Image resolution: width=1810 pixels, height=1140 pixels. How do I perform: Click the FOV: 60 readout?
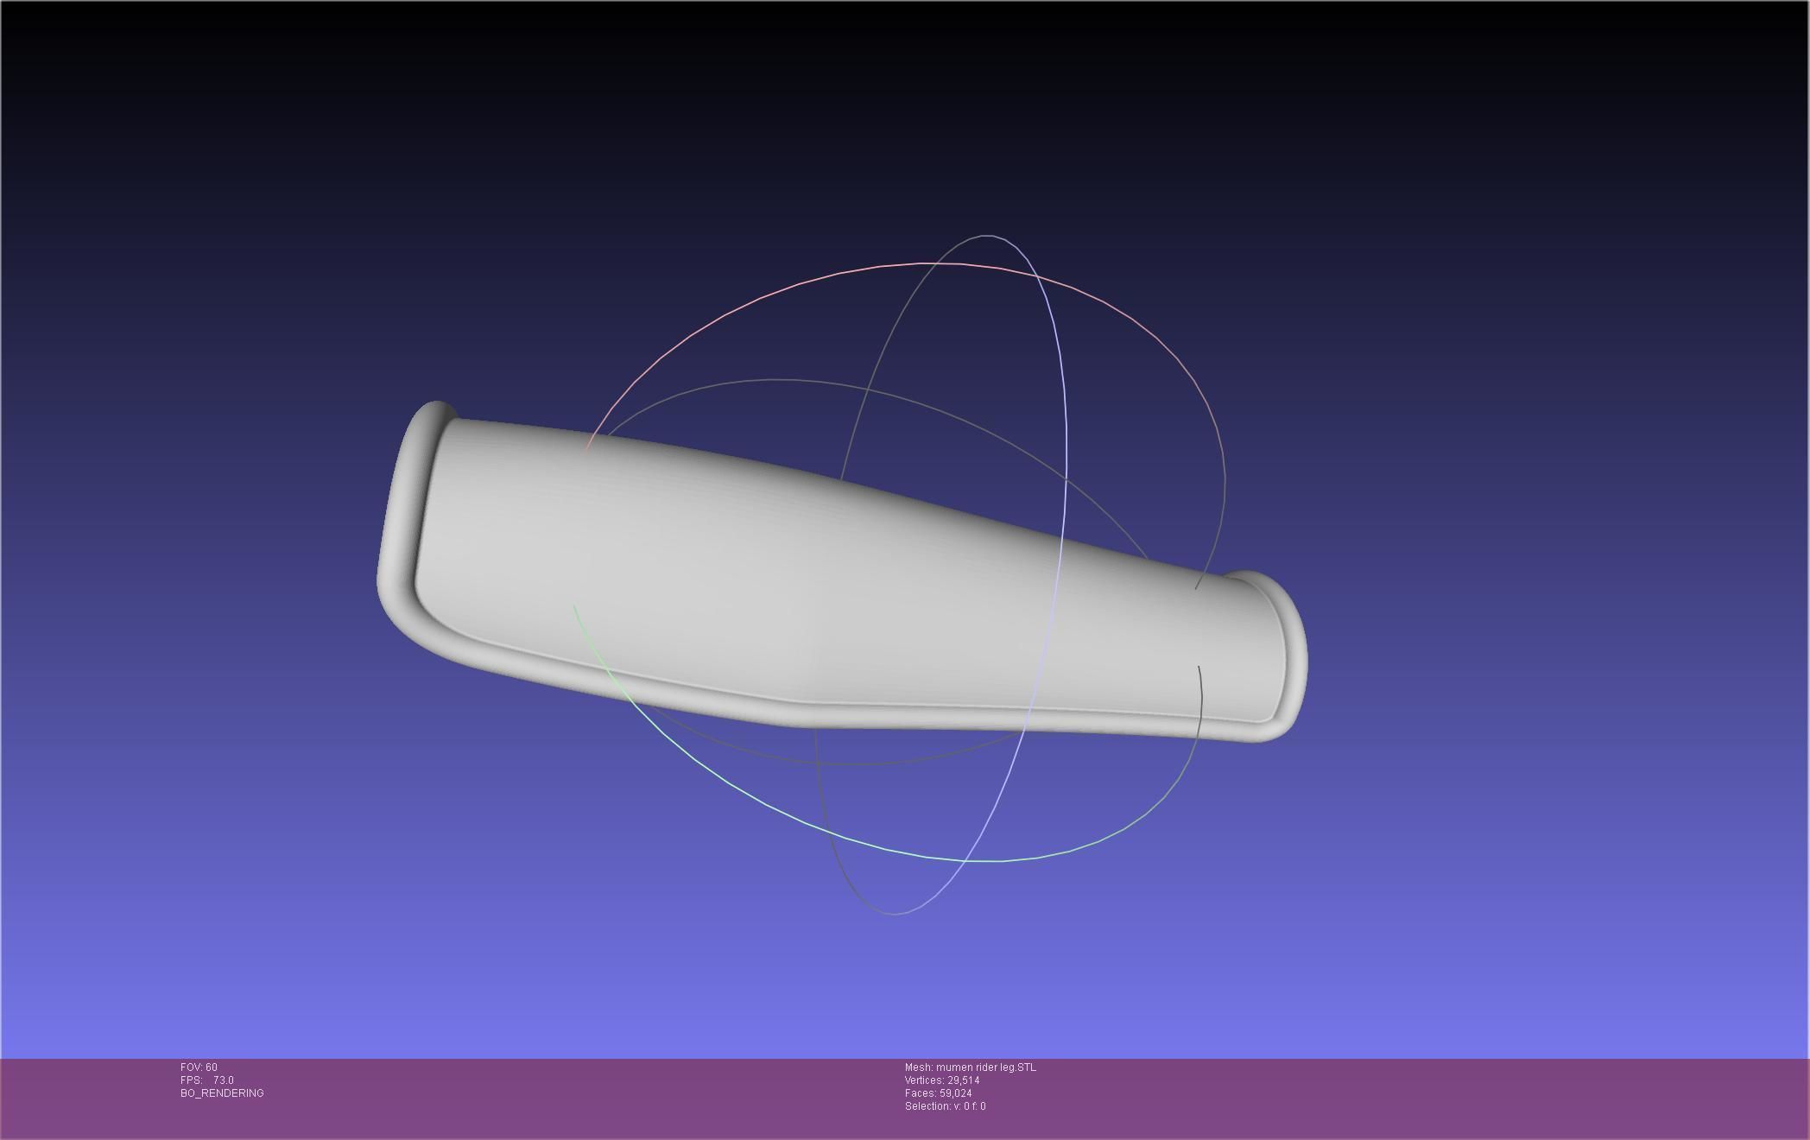pyautogui.click(x=199, y=1067)
